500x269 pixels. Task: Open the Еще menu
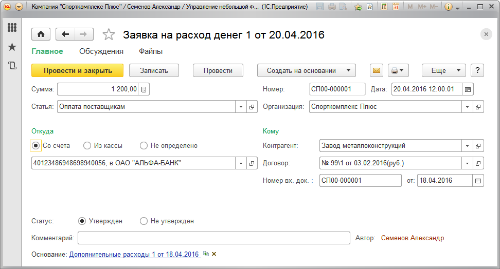tap(444, 70)
